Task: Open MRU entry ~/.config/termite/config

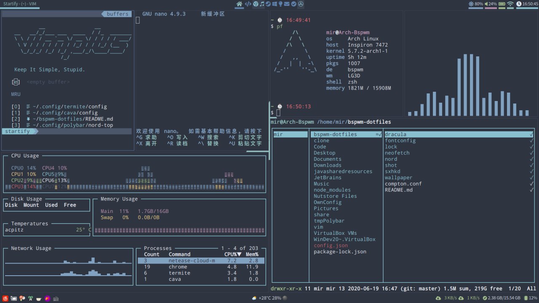Action: [x=59, y=106]
